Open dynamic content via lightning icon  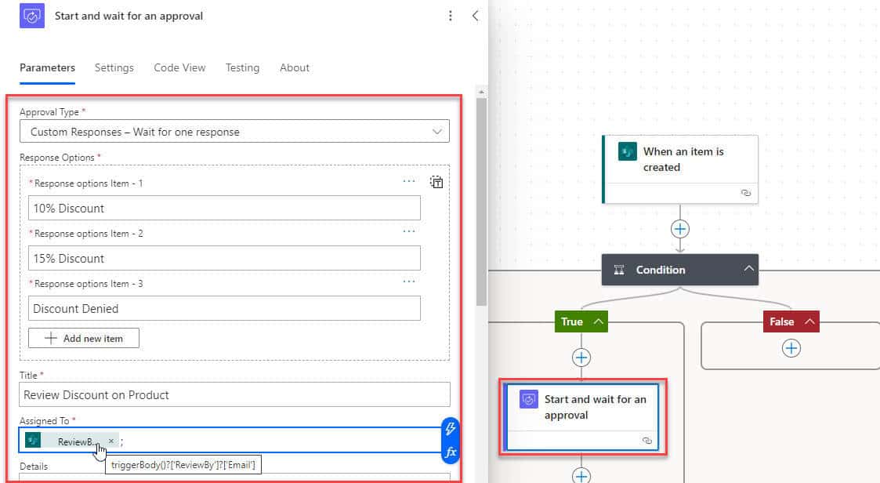pyautogui.click(x=450, y=429)
